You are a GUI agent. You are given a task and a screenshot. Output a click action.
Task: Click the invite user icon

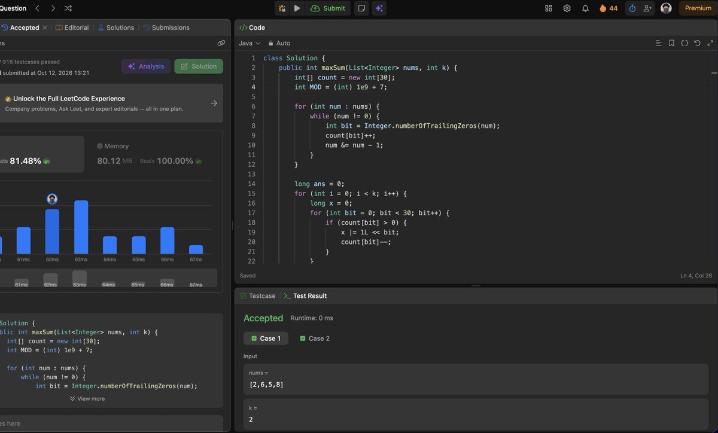(x=647, y=8)
